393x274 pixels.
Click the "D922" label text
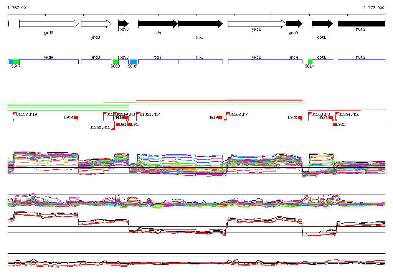[341, 124]
